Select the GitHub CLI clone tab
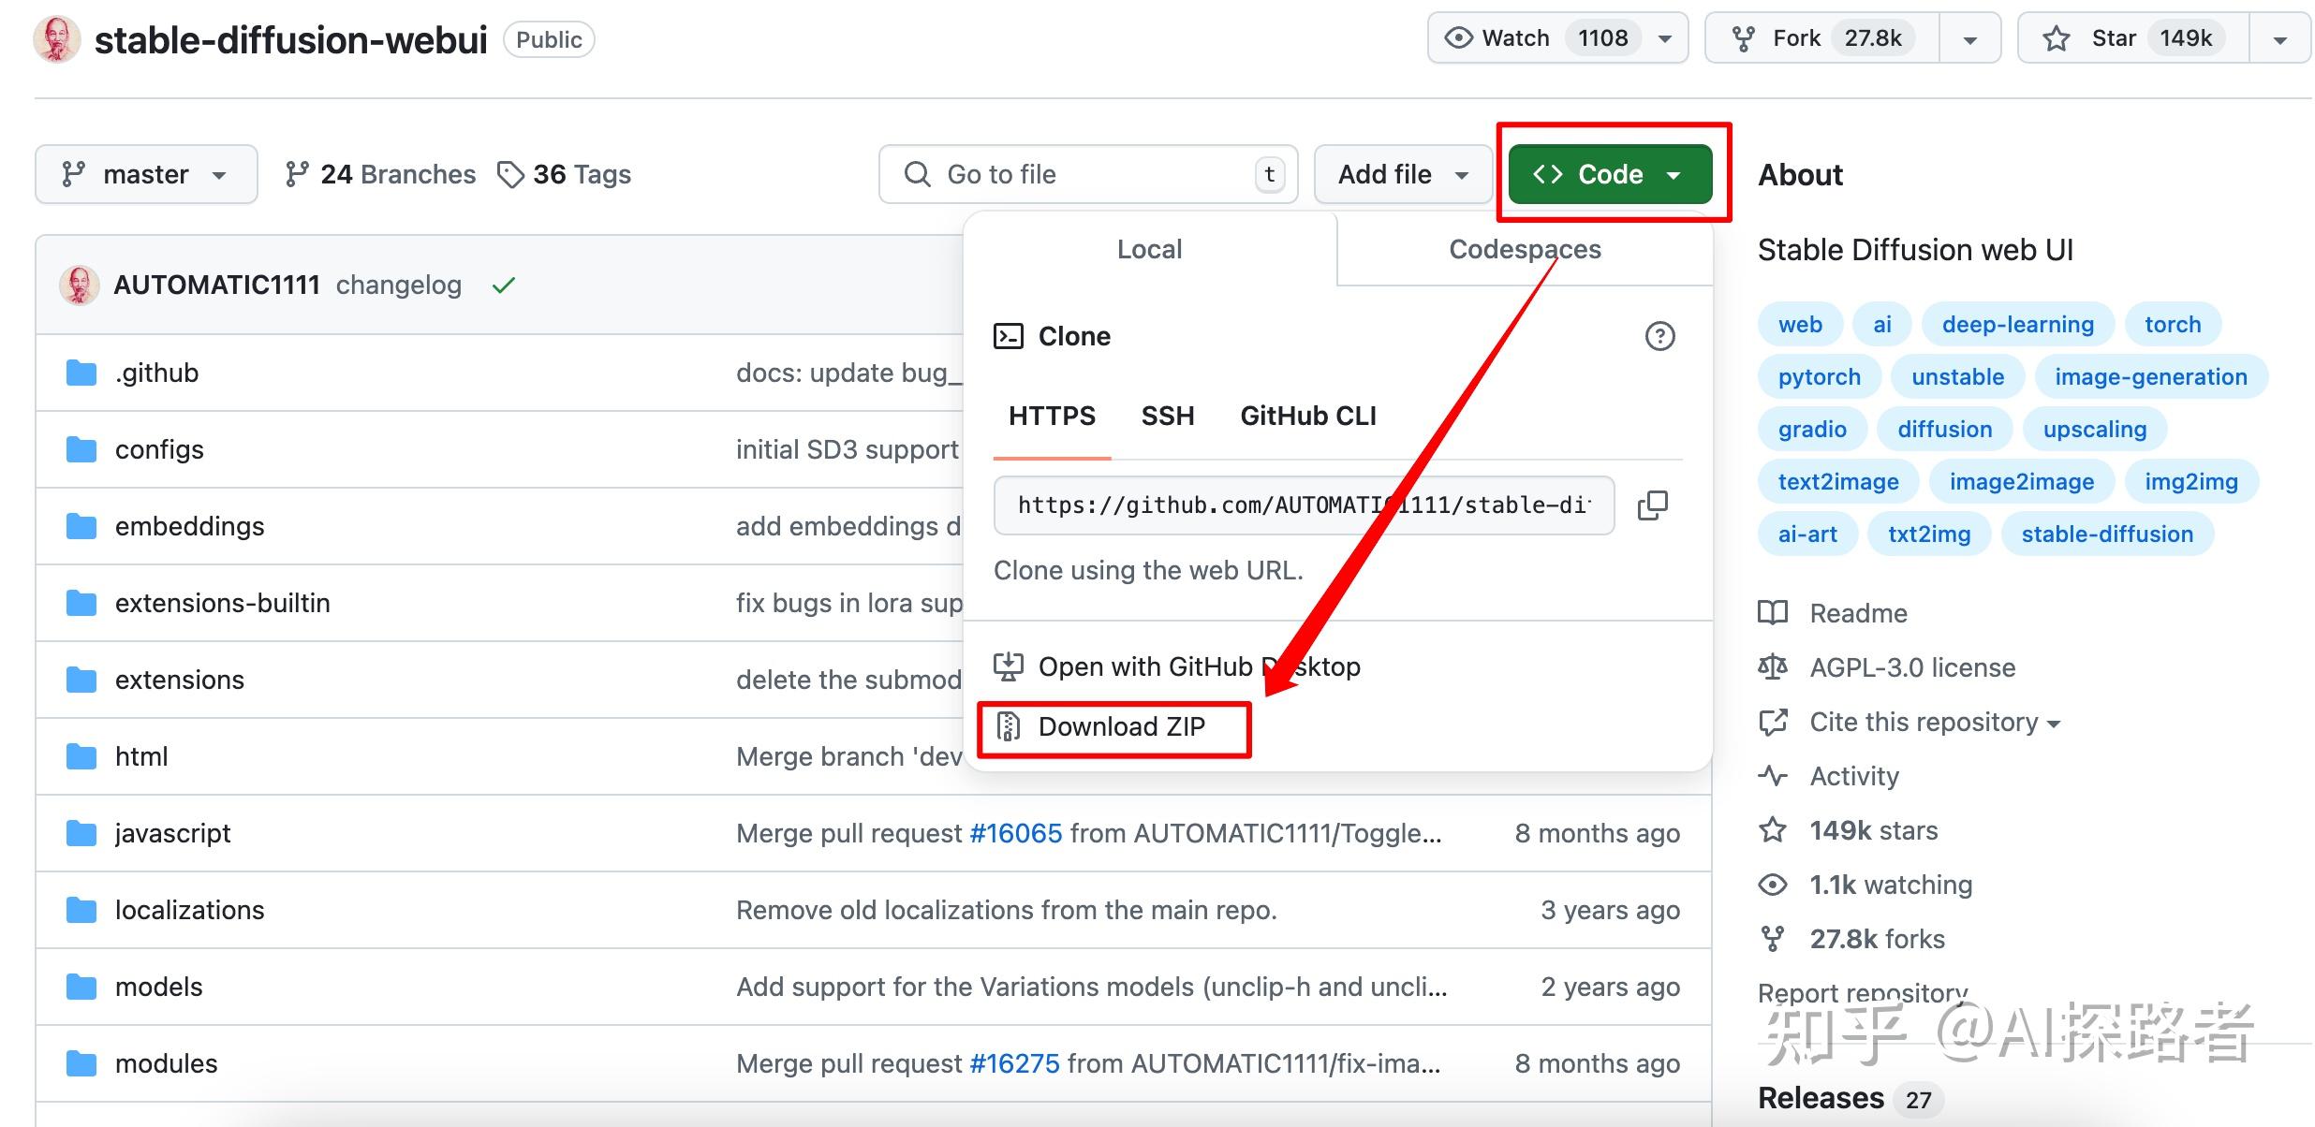The width and height of the screenshot is (2315, 1127). 1307,416
